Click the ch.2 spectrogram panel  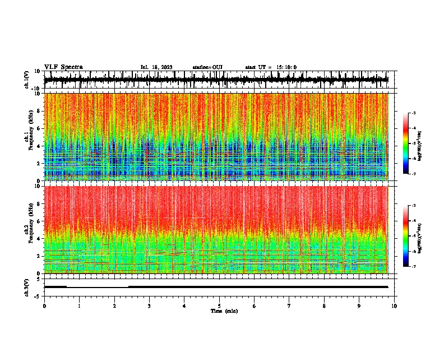pos(216,230)
